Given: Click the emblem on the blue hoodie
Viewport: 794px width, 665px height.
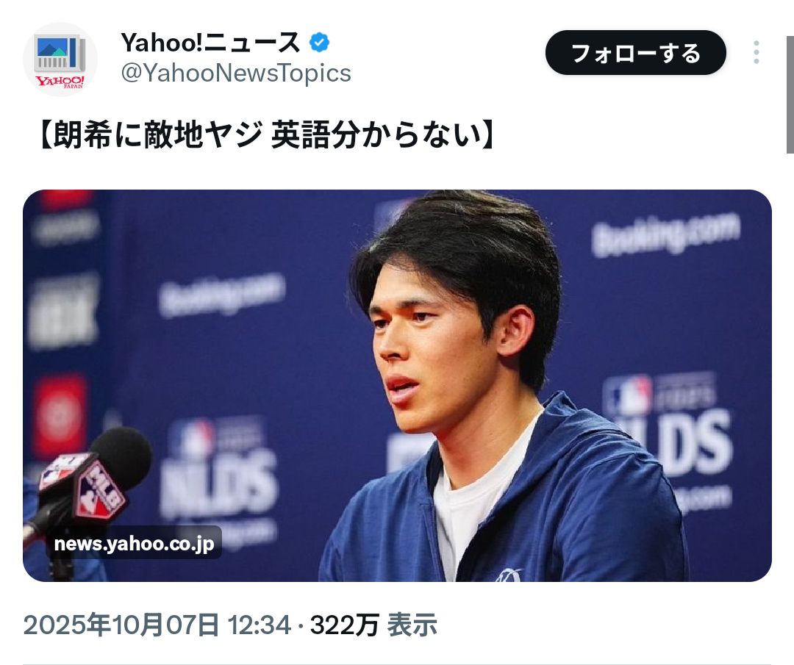Looking at the screenshot, I should tap(508, 575).
